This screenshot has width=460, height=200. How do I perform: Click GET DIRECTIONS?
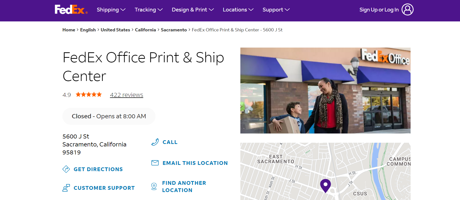point(98,169)
